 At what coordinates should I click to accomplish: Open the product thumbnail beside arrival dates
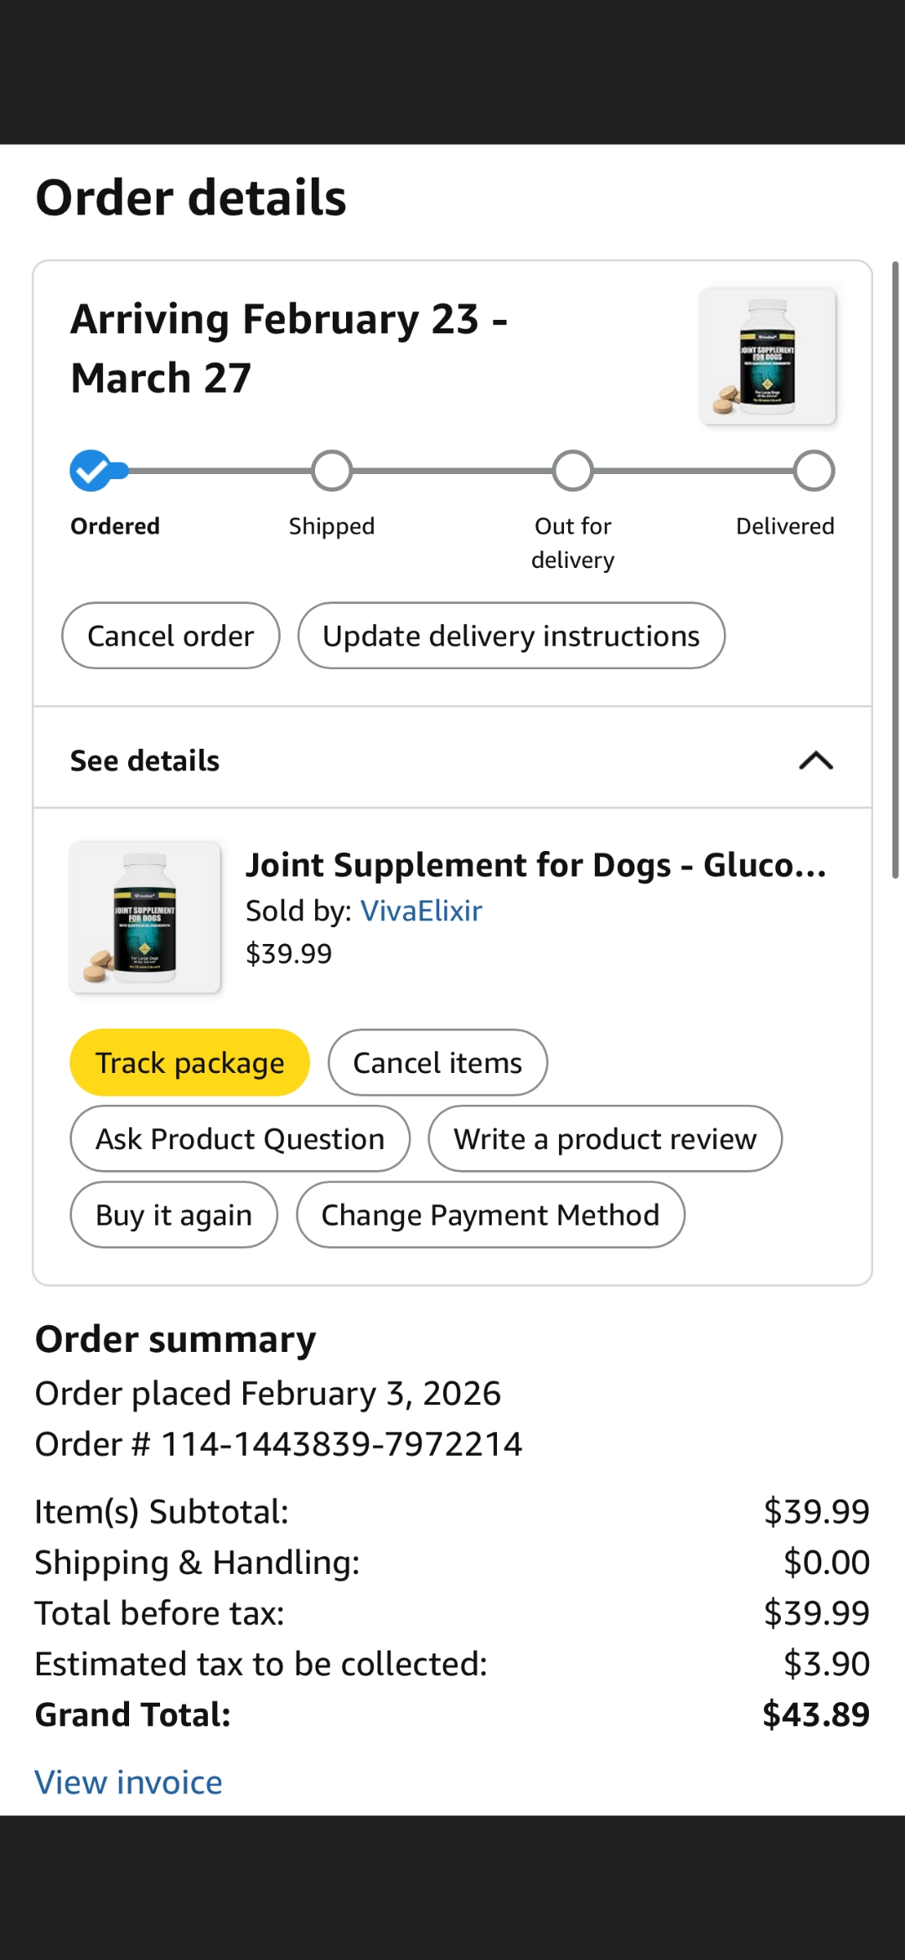pyautogui.click(x=768, y=357)
